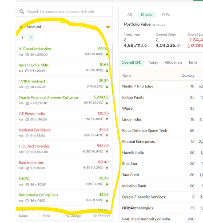
Task: Click green up arrow for V-Guard Industries
Action: click(107, 54)
